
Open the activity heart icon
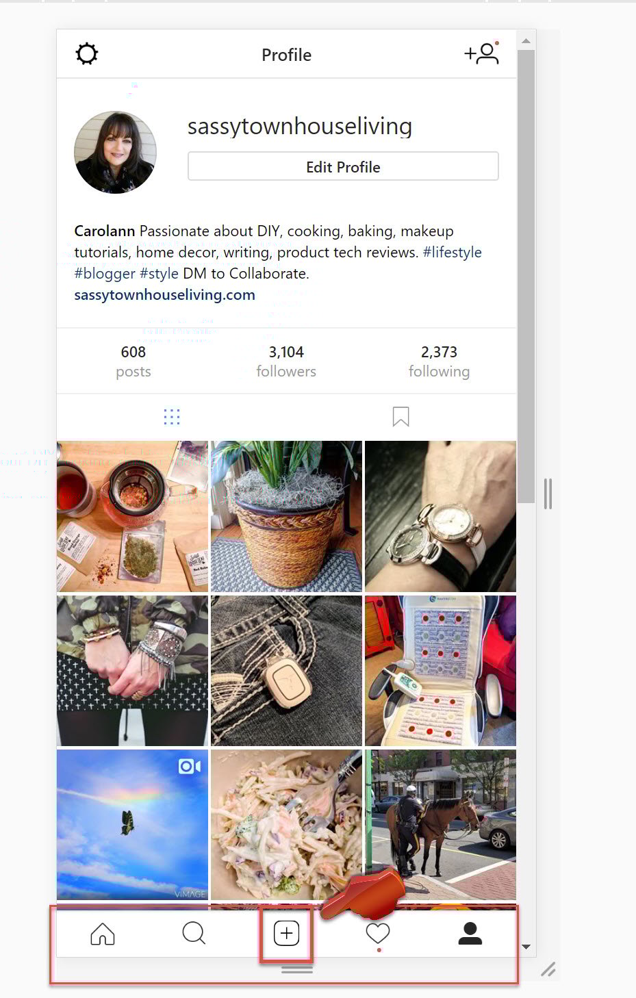378,933
